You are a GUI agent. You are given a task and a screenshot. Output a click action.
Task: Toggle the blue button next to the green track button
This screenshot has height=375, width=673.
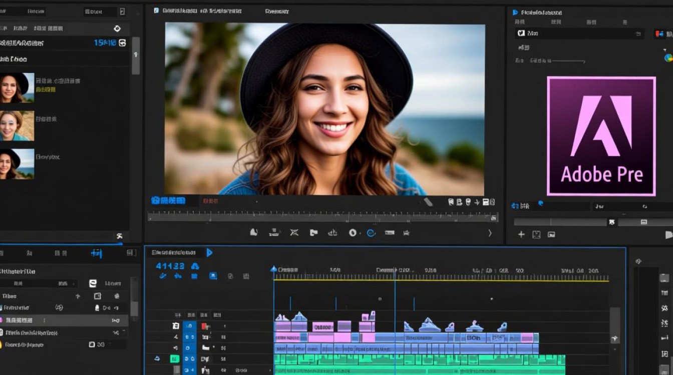[x=189, y=358]
